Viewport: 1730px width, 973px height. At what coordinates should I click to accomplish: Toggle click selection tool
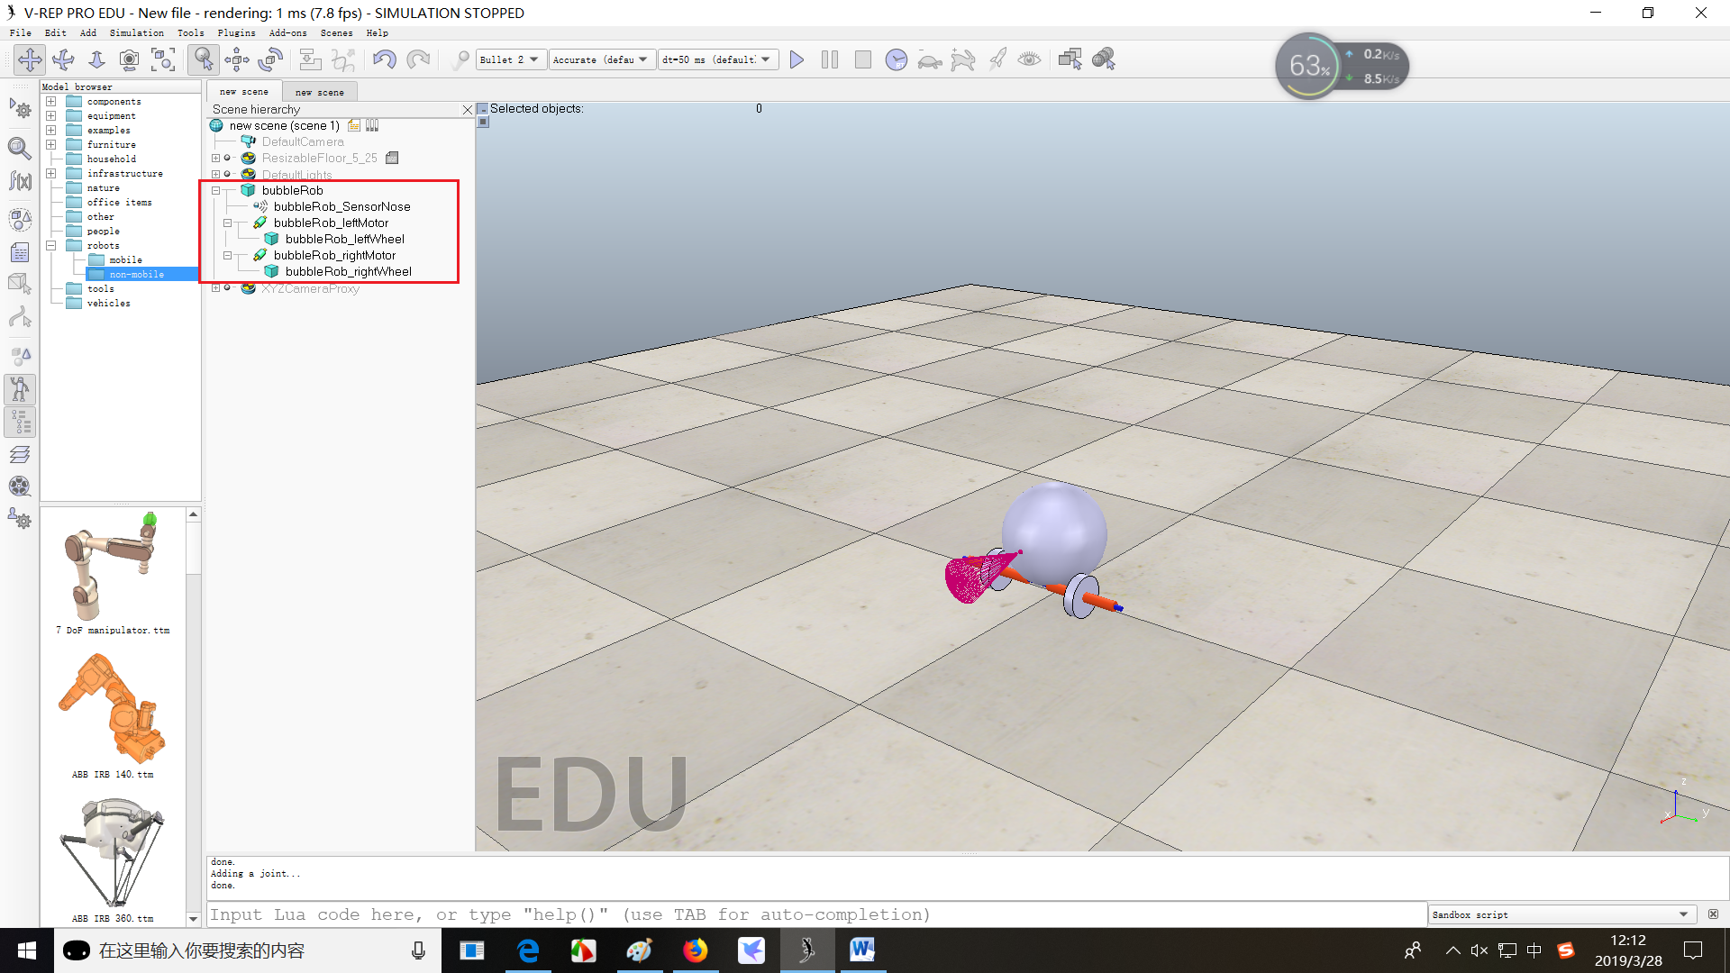coord(204,59)
